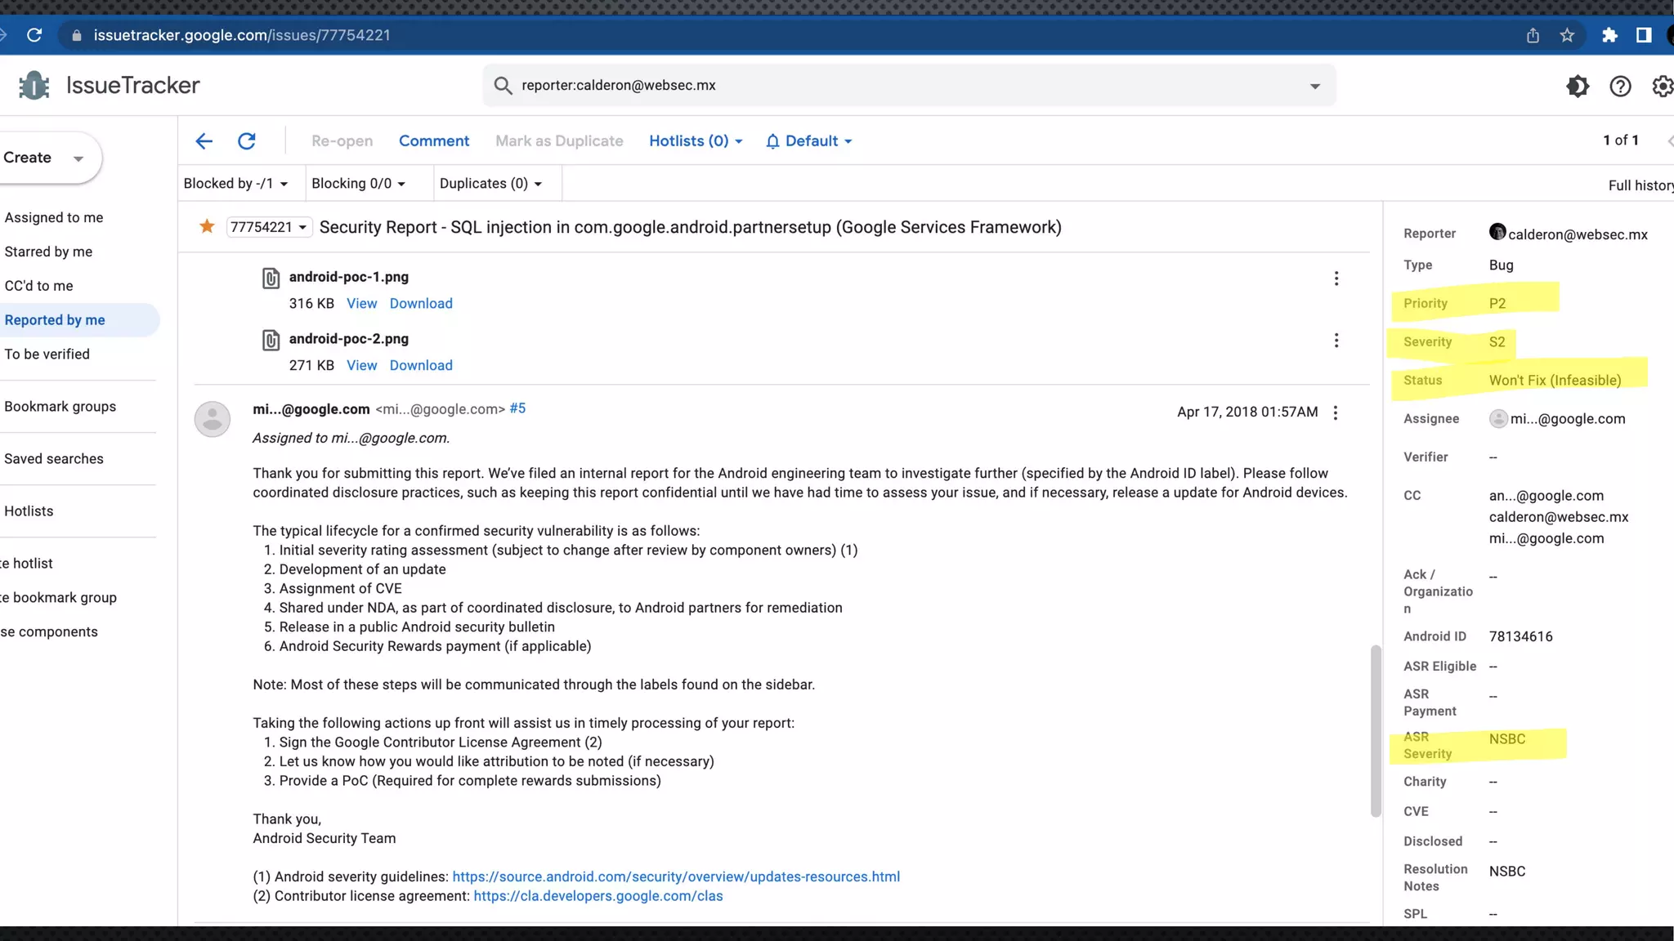Click the IssueTracker bug logo

click(34, 85)
